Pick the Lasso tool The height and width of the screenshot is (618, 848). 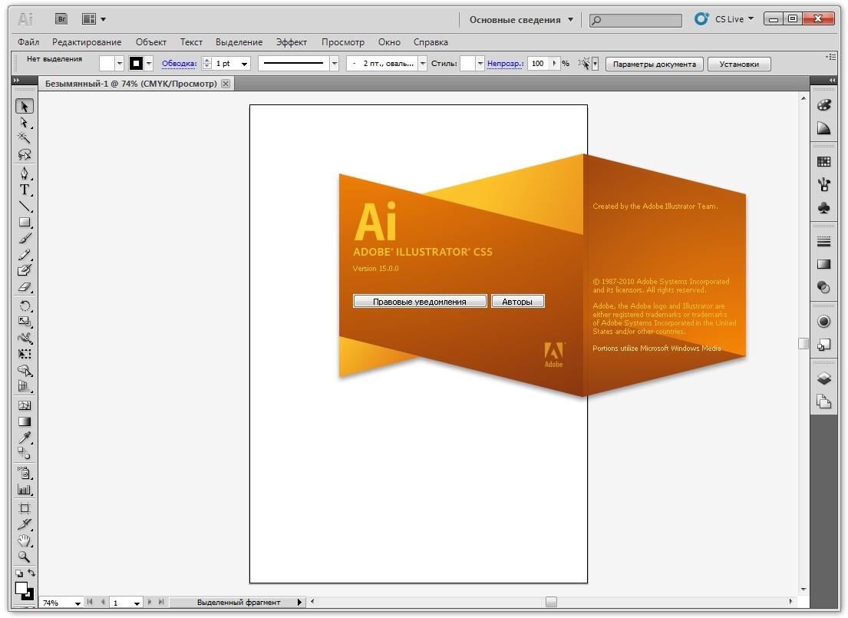(25, 154)
